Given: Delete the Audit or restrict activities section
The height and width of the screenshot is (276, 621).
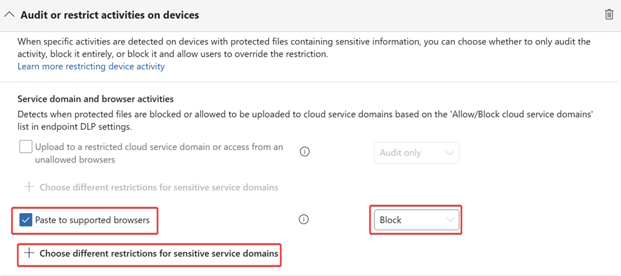Looking at the screenshot, I should coord(609,14).
